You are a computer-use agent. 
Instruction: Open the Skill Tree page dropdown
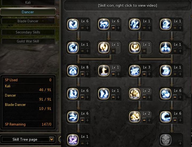28,139
